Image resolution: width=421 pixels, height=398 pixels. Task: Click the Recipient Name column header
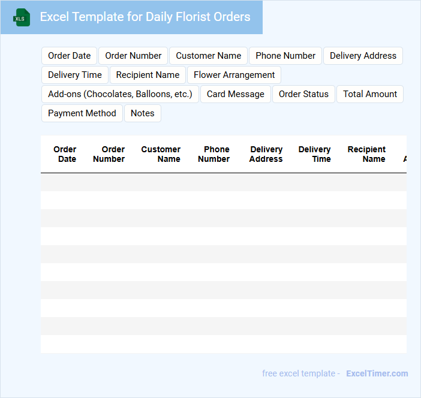[366, 154]
